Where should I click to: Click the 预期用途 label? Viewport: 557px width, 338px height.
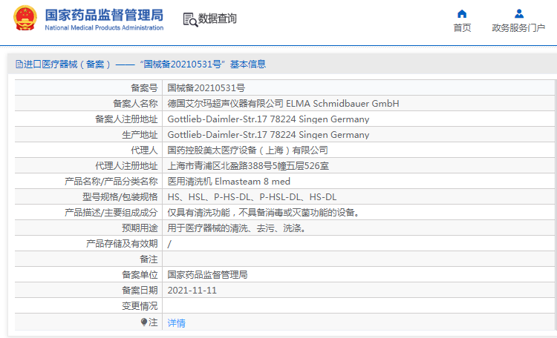click(140, 228)
